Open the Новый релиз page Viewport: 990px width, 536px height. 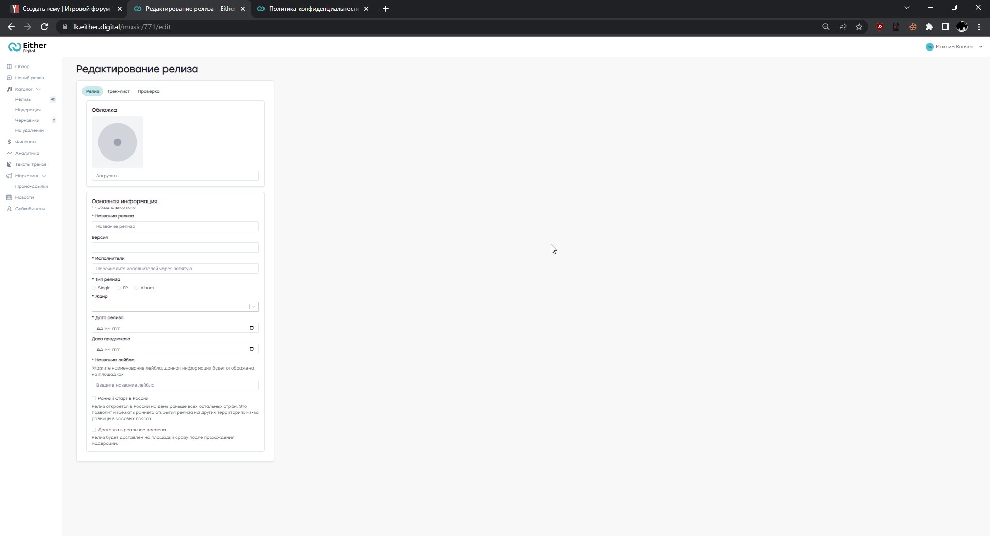[x=29, y=78]
